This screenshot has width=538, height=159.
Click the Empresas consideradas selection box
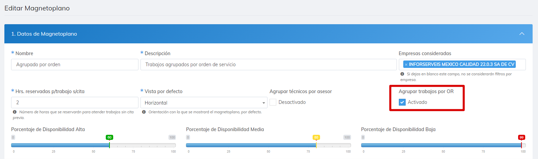(520, 65)
